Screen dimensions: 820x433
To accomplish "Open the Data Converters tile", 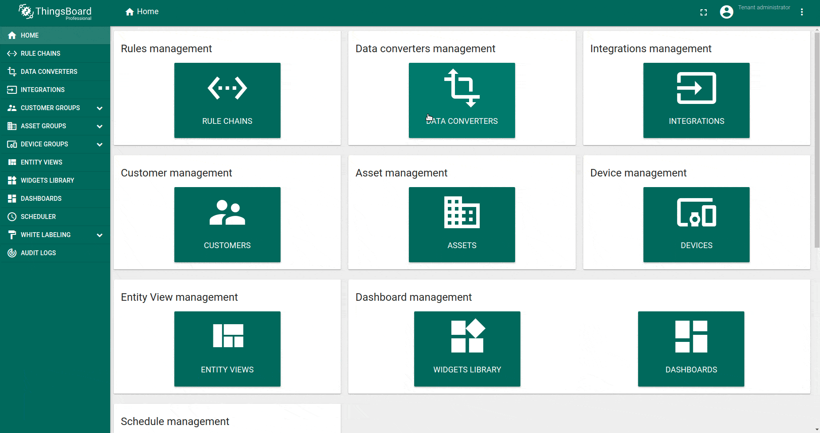I will point(462,100).
